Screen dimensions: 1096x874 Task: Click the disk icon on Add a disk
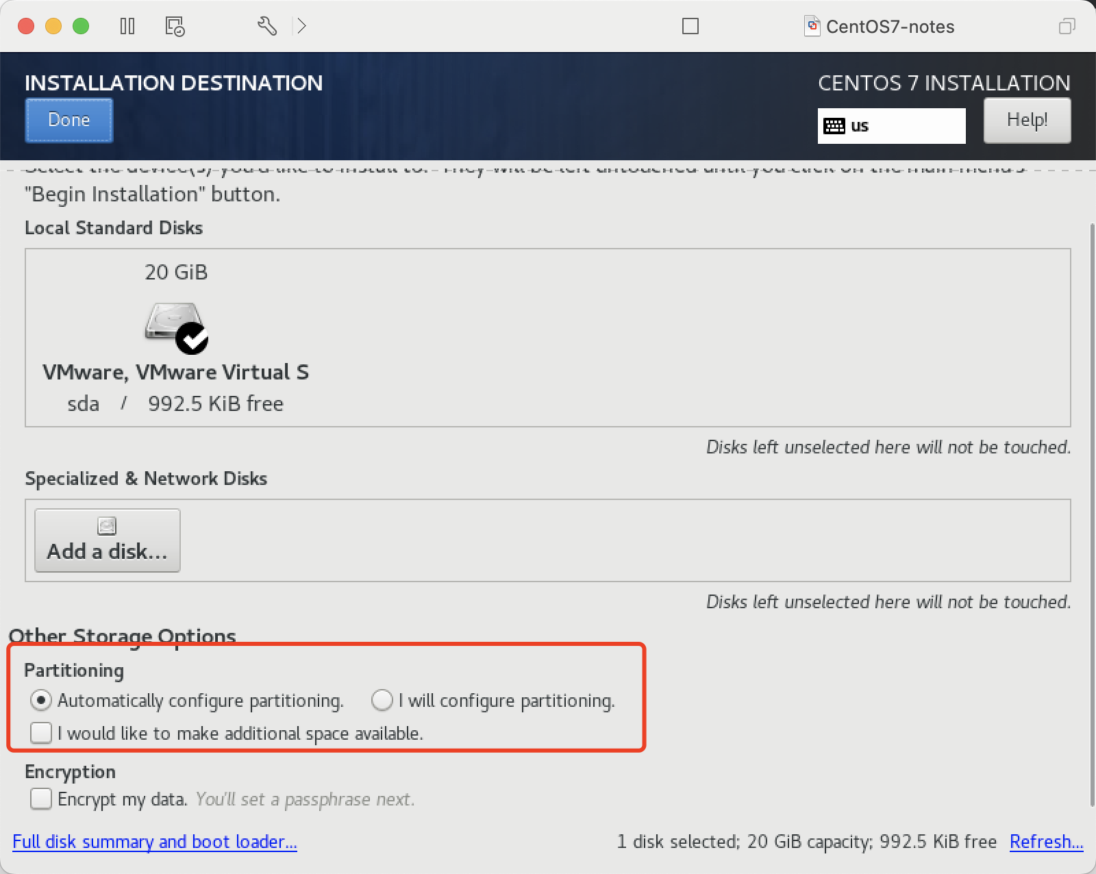coord(108,526)
